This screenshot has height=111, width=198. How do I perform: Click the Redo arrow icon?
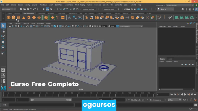pyautogui.click(x=34, y=9)
